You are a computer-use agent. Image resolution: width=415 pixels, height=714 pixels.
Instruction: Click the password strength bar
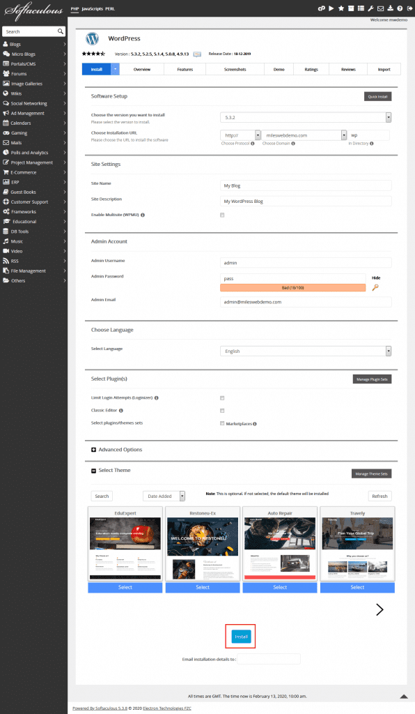click(292, 288)
